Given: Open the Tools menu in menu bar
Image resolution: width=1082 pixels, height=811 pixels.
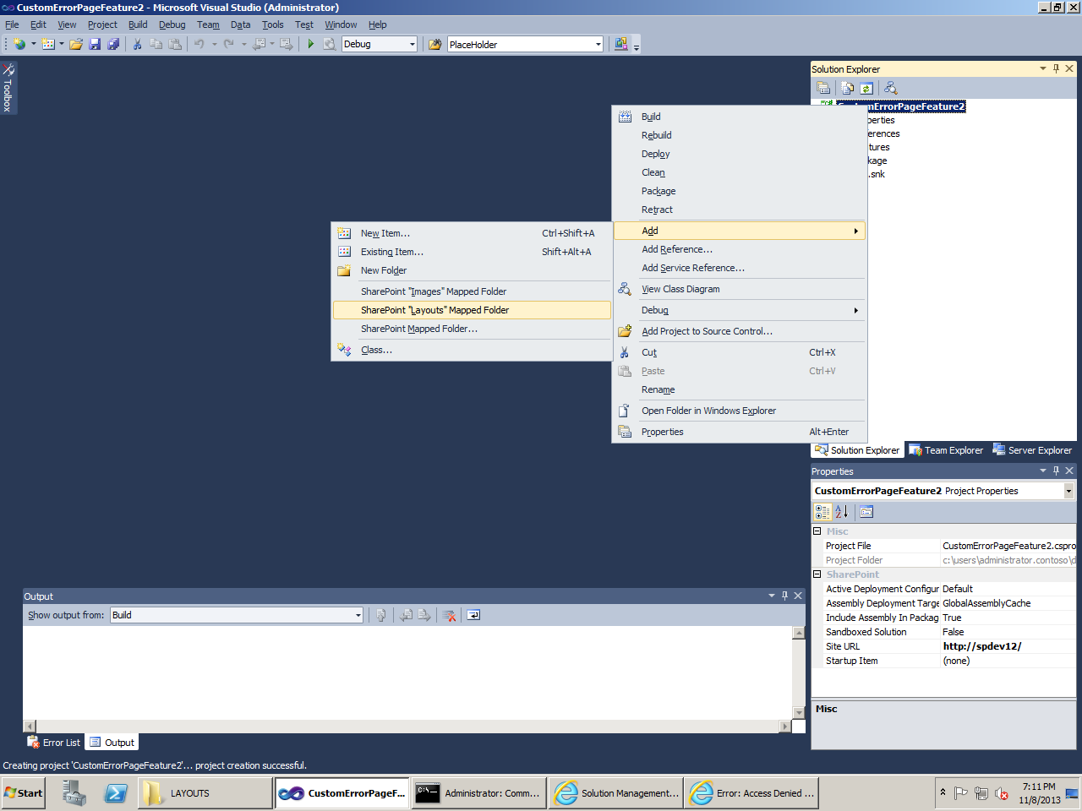Looking at the screenshot, I should (272, 24).
